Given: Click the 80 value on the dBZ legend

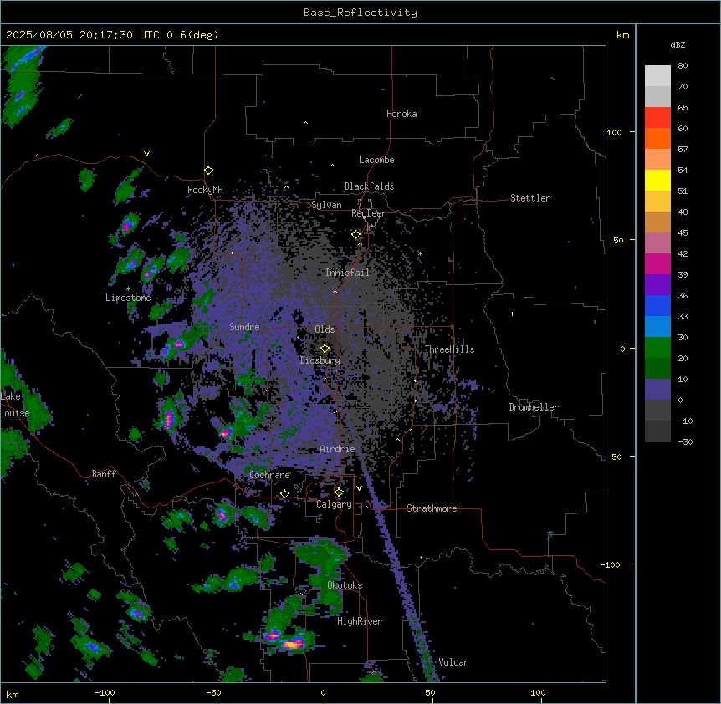Looking at the screenshot, I should (683, 66).
